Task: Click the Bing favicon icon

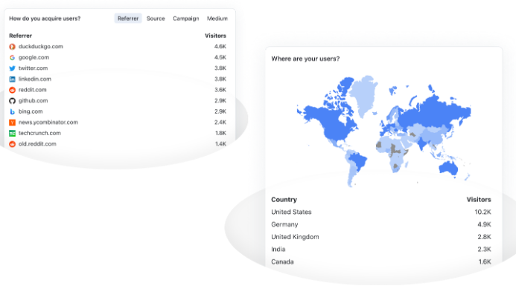Action: [12, 111]
